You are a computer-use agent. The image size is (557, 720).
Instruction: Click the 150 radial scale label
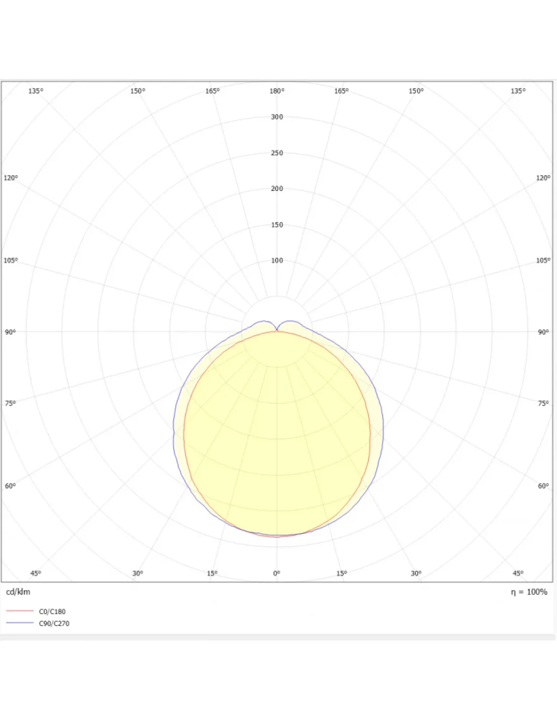277,225
